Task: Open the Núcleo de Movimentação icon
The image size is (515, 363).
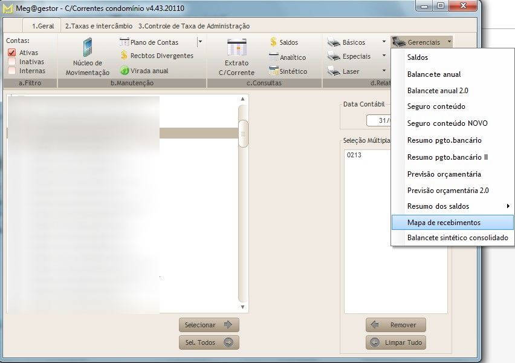Action: click(x=88, y=48)
